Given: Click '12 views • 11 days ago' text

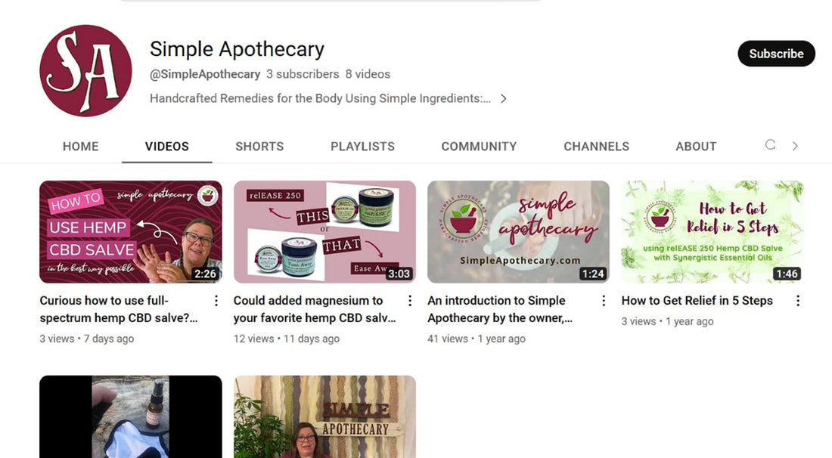Looking at the screenshot, I should [287, 339].
